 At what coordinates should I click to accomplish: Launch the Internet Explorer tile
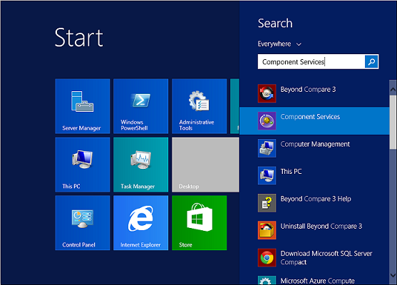pyautogui.click(x=141, y=223)
